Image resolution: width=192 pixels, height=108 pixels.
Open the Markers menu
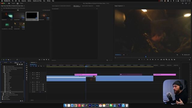tap(29, 1)
